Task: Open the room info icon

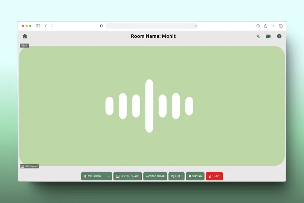Action: tap(279, 36)
